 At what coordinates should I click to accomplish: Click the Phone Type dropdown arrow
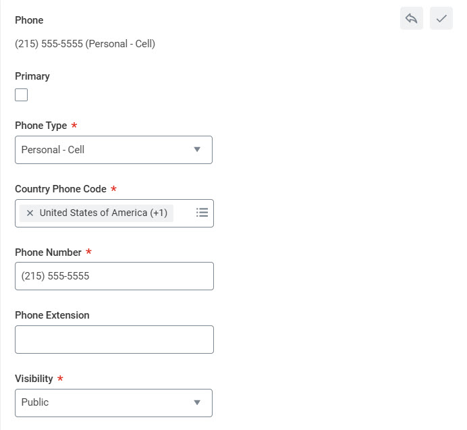click(x=197, y=150)
